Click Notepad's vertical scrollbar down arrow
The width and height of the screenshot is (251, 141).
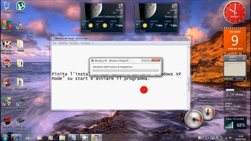(x=188, y=108)
